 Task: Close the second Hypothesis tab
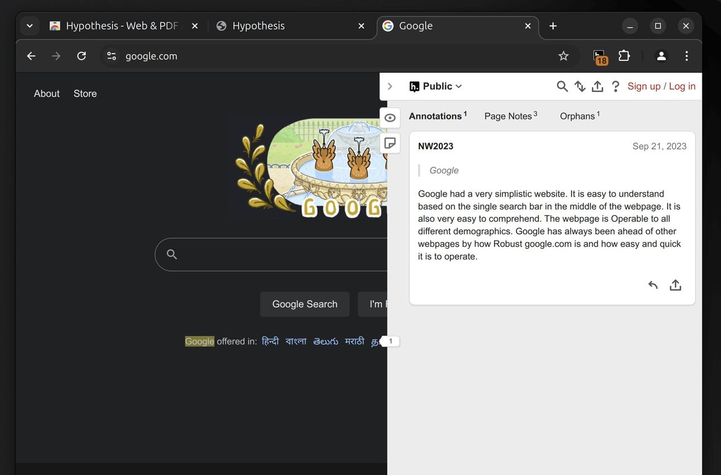[x=362, y=26]
